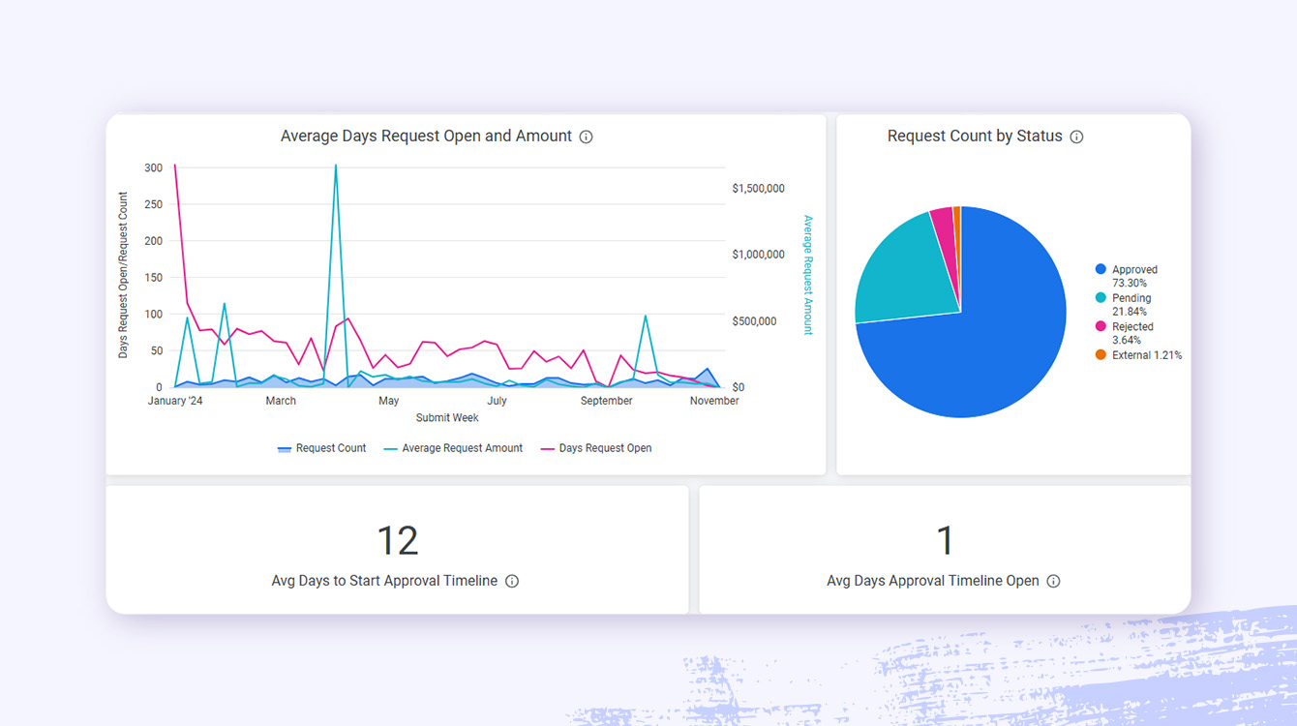This screenshot has width=1297, height=726.
Task: Click the Approved 73.30% legend label
Action: tap(1134, 276)
